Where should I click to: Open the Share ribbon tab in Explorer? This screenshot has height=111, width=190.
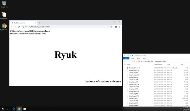[138, 58]
